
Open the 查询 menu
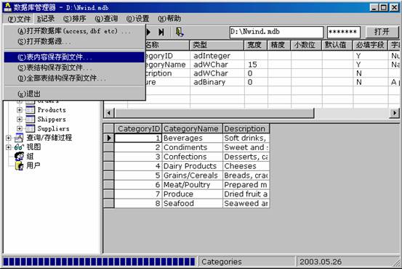(x=106, y=19)
